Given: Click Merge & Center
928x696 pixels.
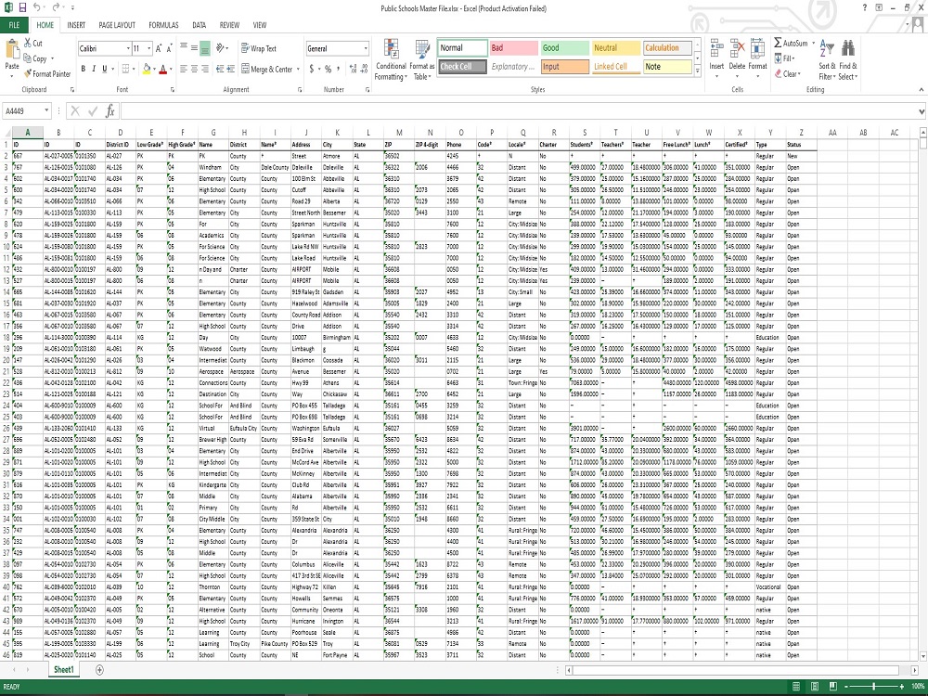Looking at the screenshot, I should (267, 70).
